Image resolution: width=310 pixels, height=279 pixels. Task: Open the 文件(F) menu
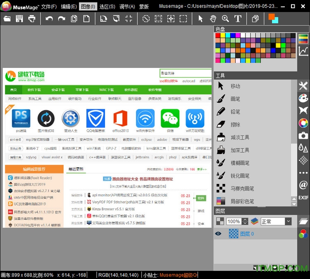pos(49,7)
